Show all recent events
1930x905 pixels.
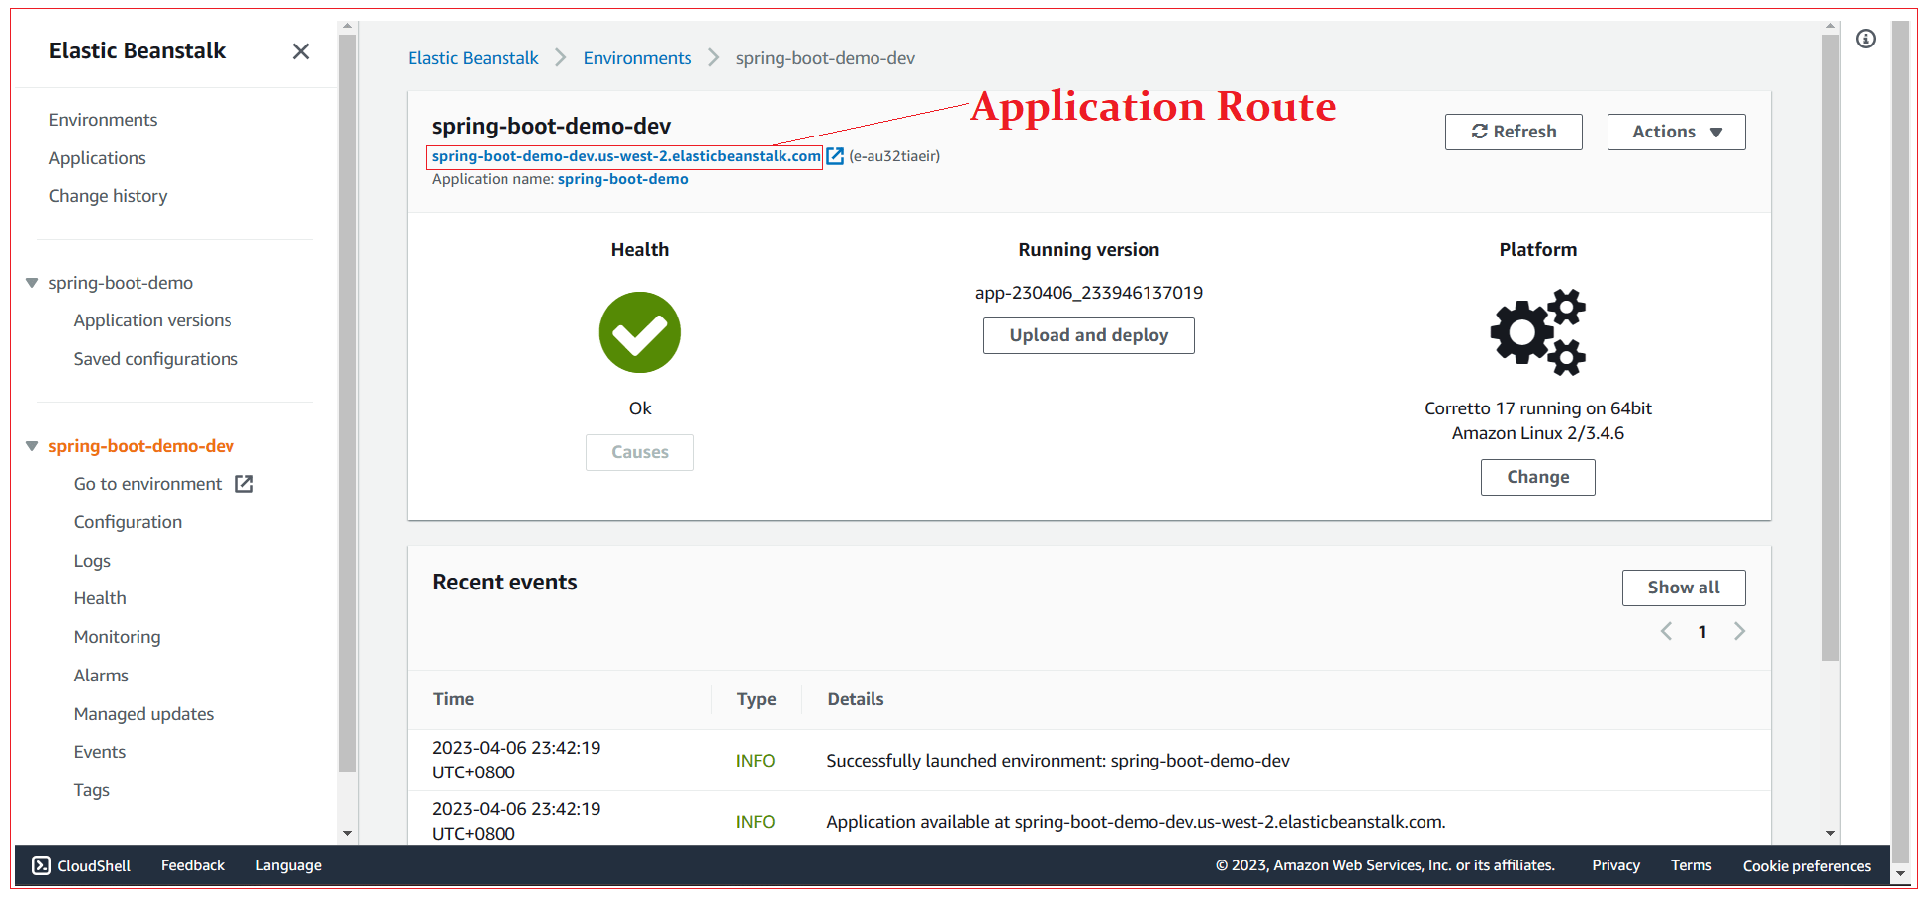pyautogui.click(x=1684, y=588)
